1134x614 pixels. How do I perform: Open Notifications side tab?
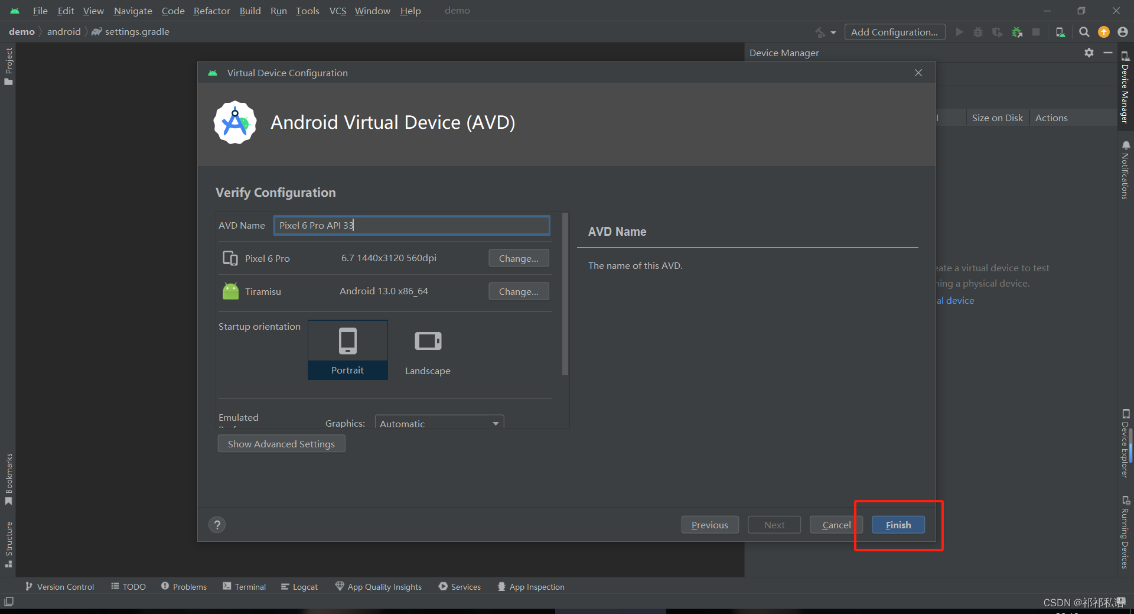pyautogui.click(x=1126, y=170)
